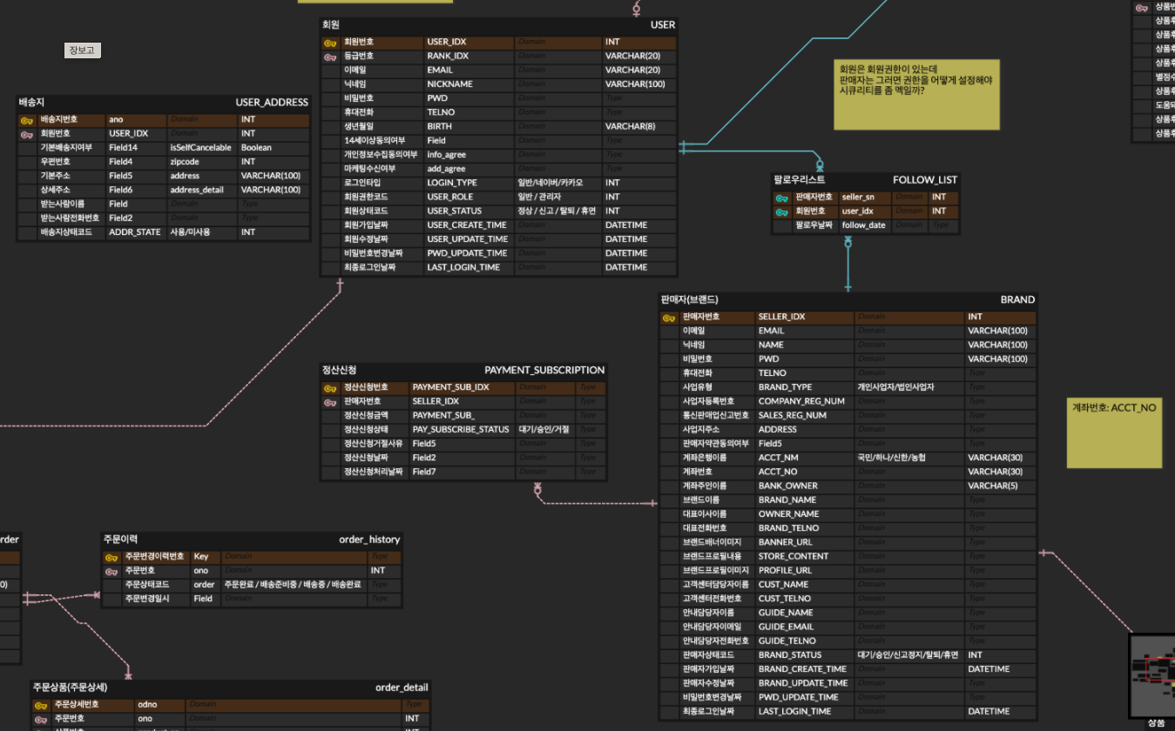Click the foreign key icon beside ono in order_detail
Screen dimensions: 1175x731
41,719
